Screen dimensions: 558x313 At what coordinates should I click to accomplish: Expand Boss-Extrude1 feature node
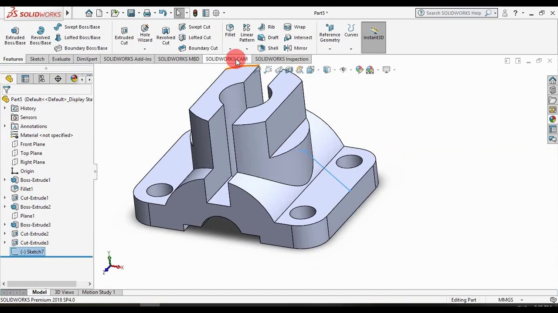(5, 180)
